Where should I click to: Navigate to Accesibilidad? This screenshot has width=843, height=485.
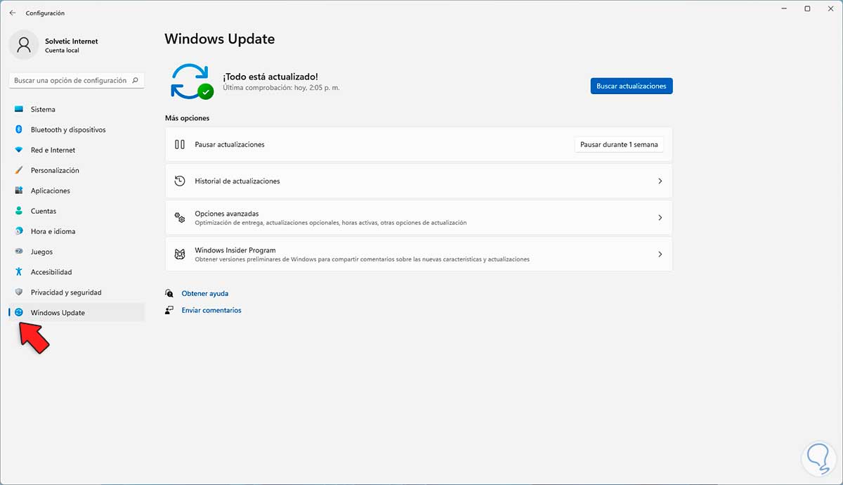[77, 272]
